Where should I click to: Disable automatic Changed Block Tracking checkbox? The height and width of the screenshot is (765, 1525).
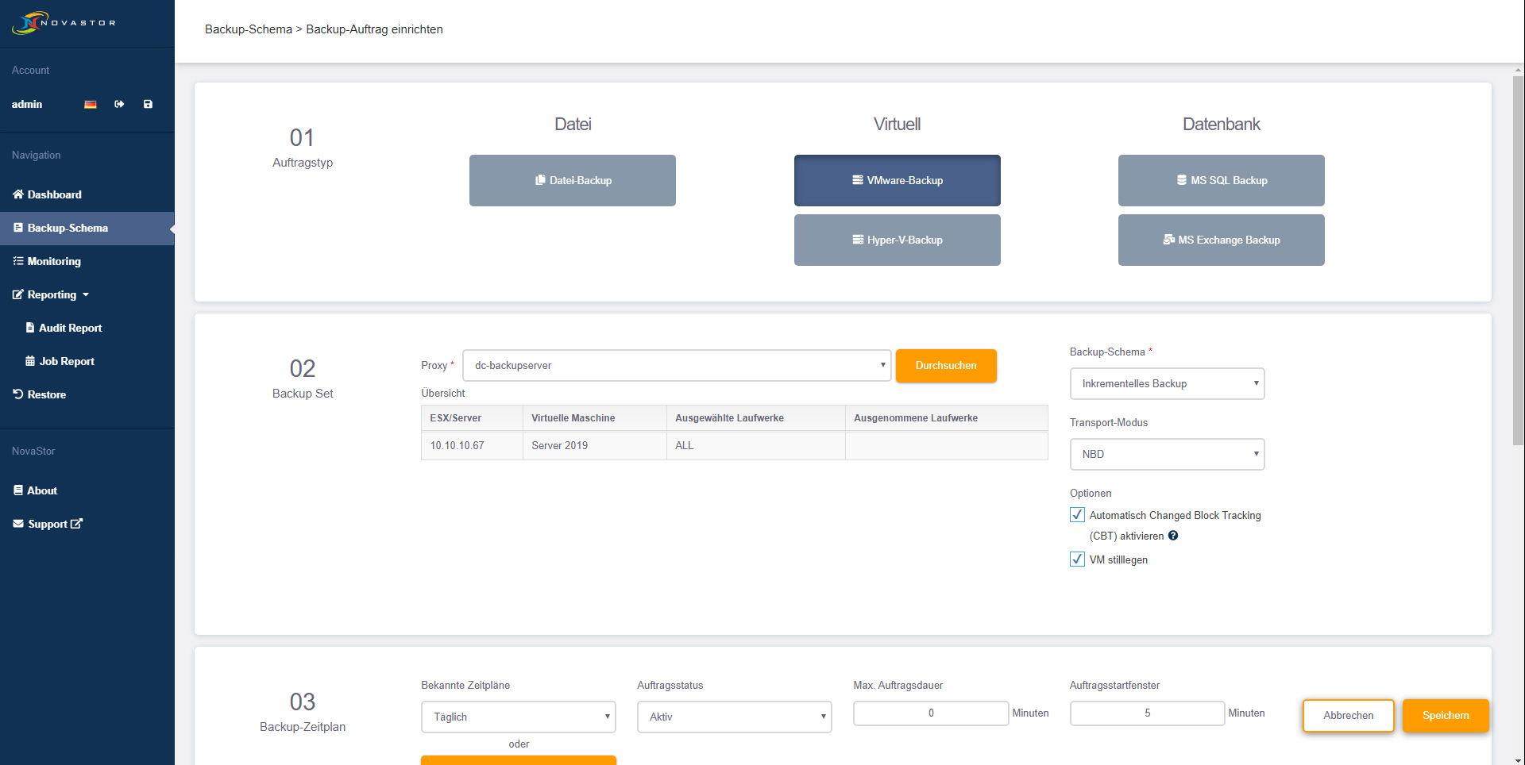click(1077, 515)
